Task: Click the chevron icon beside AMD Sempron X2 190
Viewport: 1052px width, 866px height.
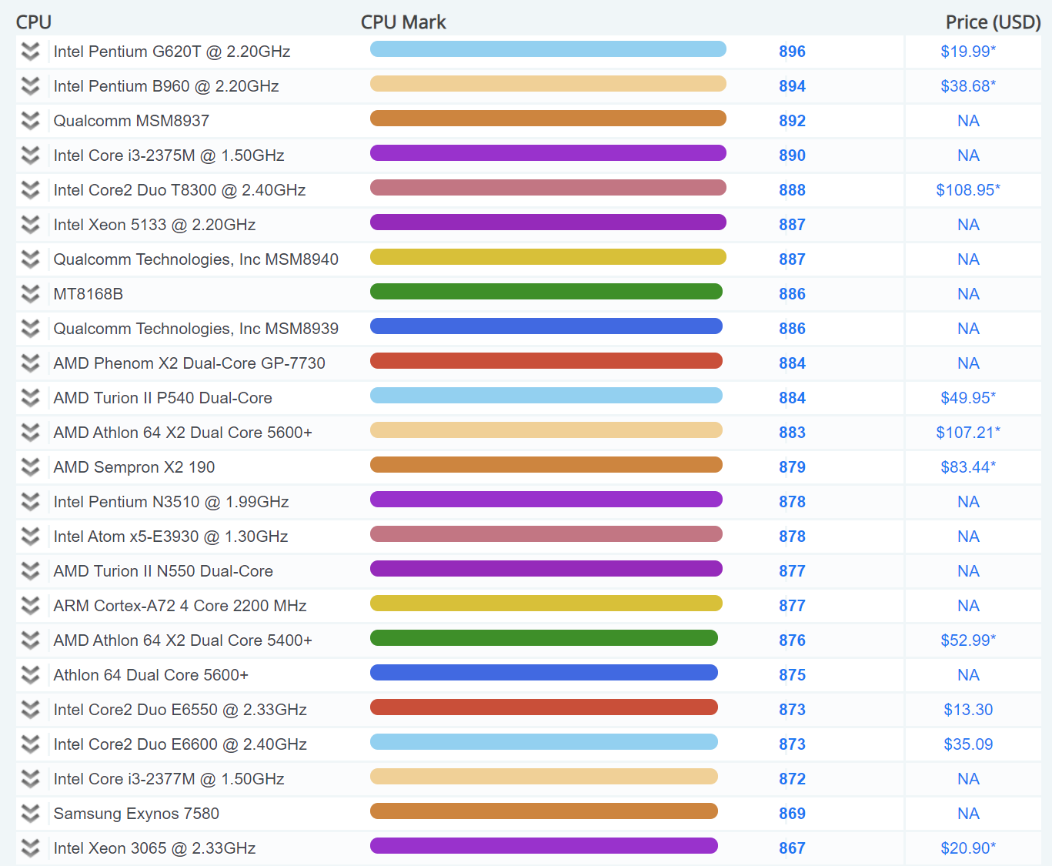Action: click(30, 467)
